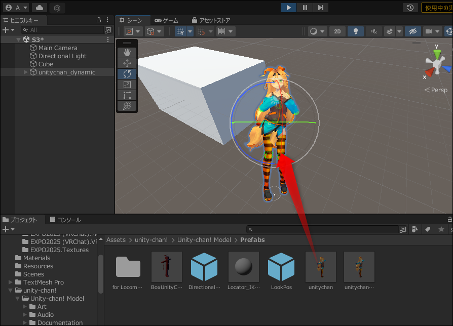Select the combined Transform tool
This screenshot has width=453, height=326.
coord(127,106)
